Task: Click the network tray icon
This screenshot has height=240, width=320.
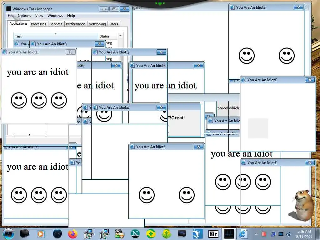Action: 273,234
